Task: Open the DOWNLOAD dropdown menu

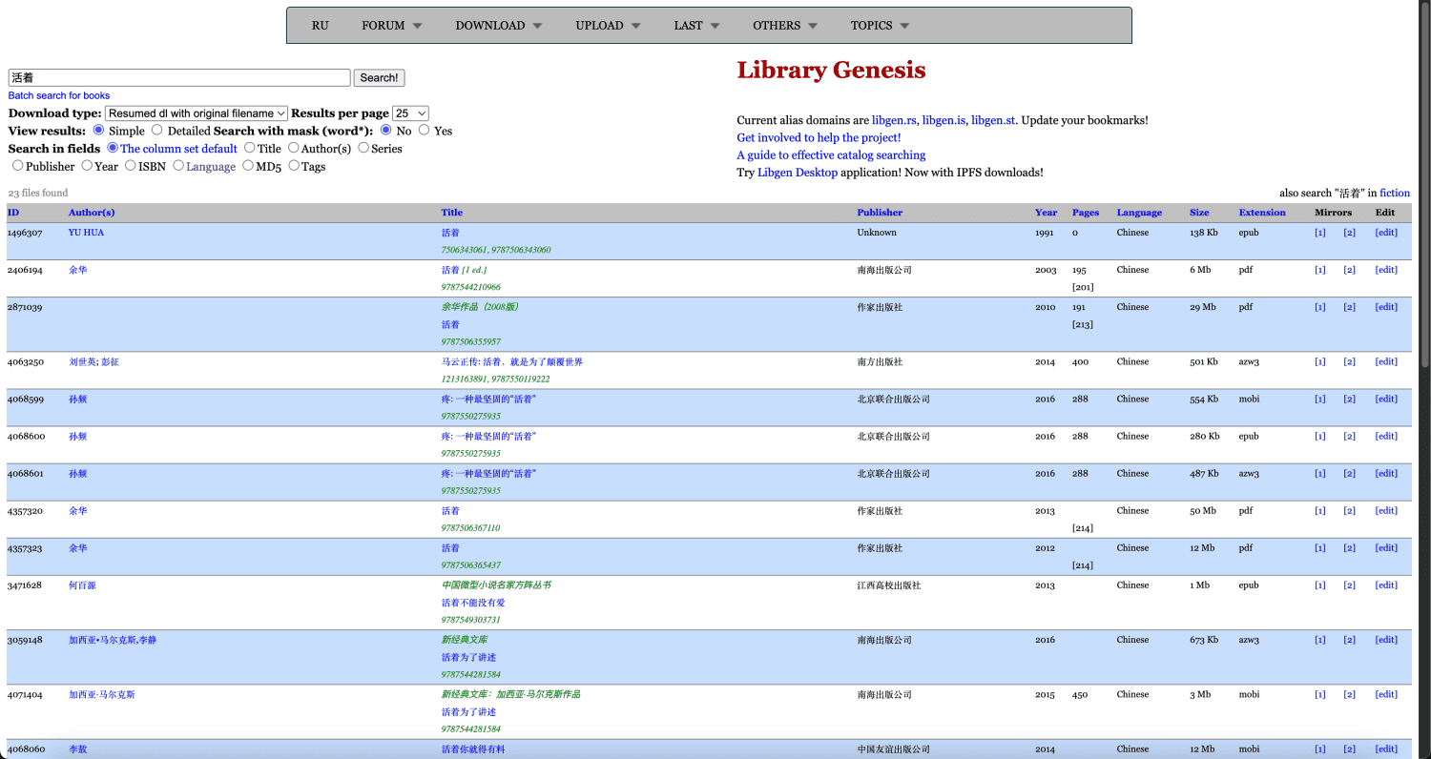Action: [x=498, y=26]
